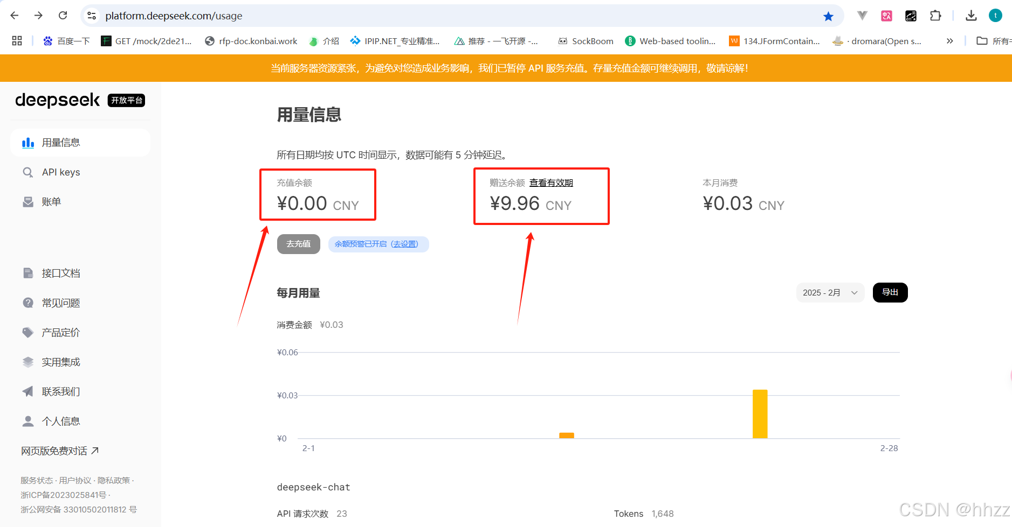This screenshot has height=527, width=1012.
Task: Open 实用集成 in the sidebar
Action: 80,362
